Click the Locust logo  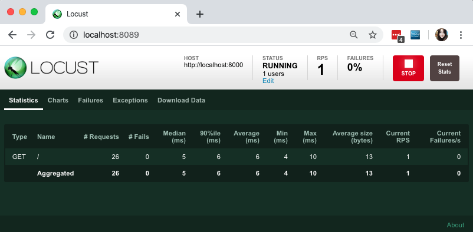click(51, 68)
